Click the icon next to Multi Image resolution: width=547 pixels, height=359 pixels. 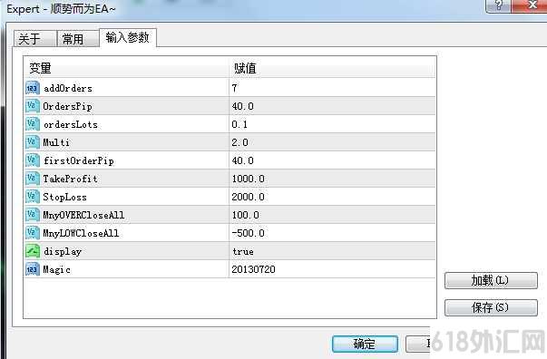tap(33, 142)
